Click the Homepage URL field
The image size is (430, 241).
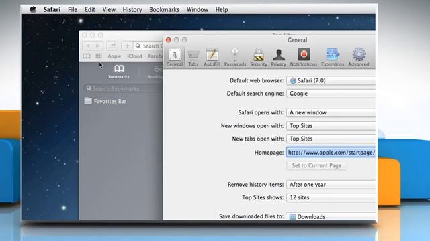(x=331, y=153)
